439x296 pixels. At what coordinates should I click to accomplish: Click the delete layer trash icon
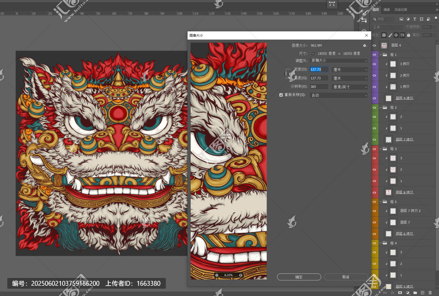click(x=430, y=293)
